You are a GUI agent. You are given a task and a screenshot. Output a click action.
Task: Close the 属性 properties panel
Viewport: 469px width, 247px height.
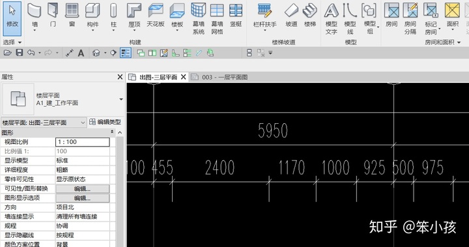pos(120,77)
